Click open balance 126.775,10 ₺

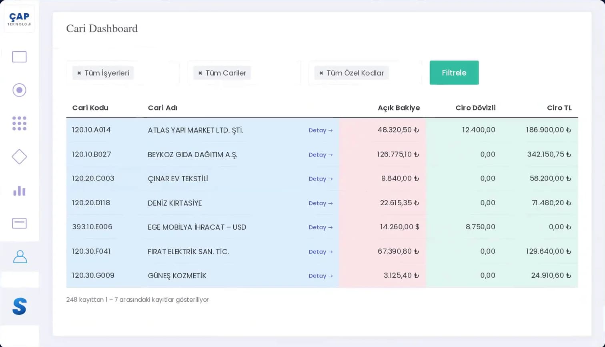point(398,154)
